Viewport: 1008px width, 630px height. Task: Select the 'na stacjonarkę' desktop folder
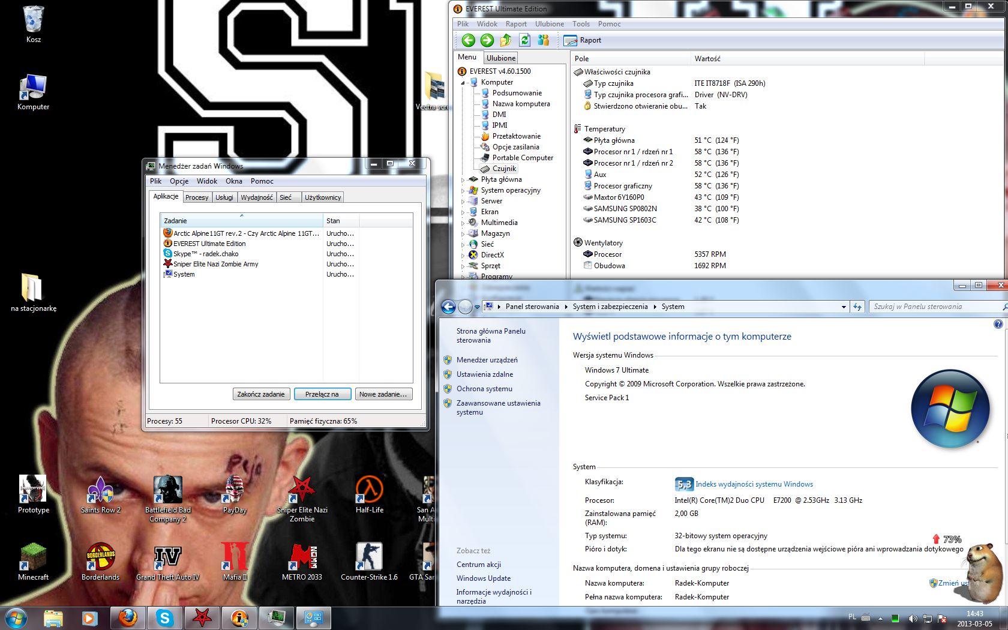pos(34,293)
